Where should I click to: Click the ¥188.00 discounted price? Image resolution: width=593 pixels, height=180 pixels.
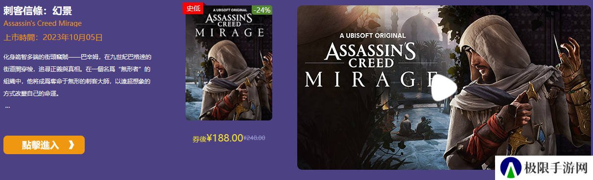coord(225,138)
